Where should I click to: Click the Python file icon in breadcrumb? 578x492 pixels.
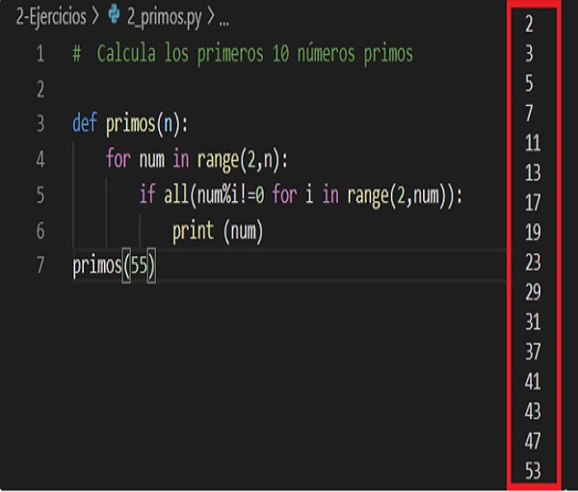click(x=114, y=15)
